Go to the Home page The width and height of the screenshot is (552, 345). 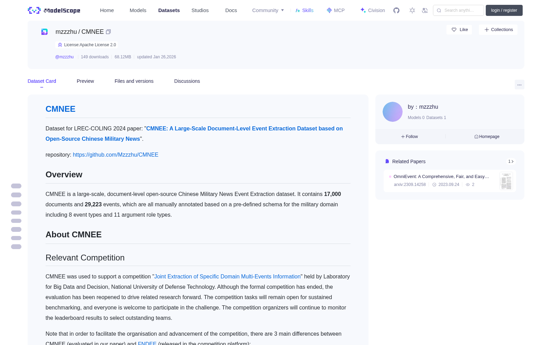coord(107,10)
